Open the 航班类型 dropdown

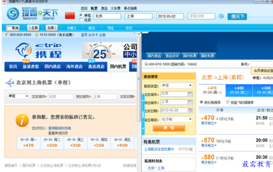(176, 85)
